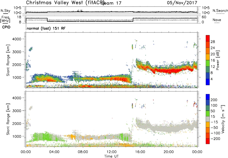Click the '08:00' time tick label
This screenshot has width=228, height=158.
point(83,152)
